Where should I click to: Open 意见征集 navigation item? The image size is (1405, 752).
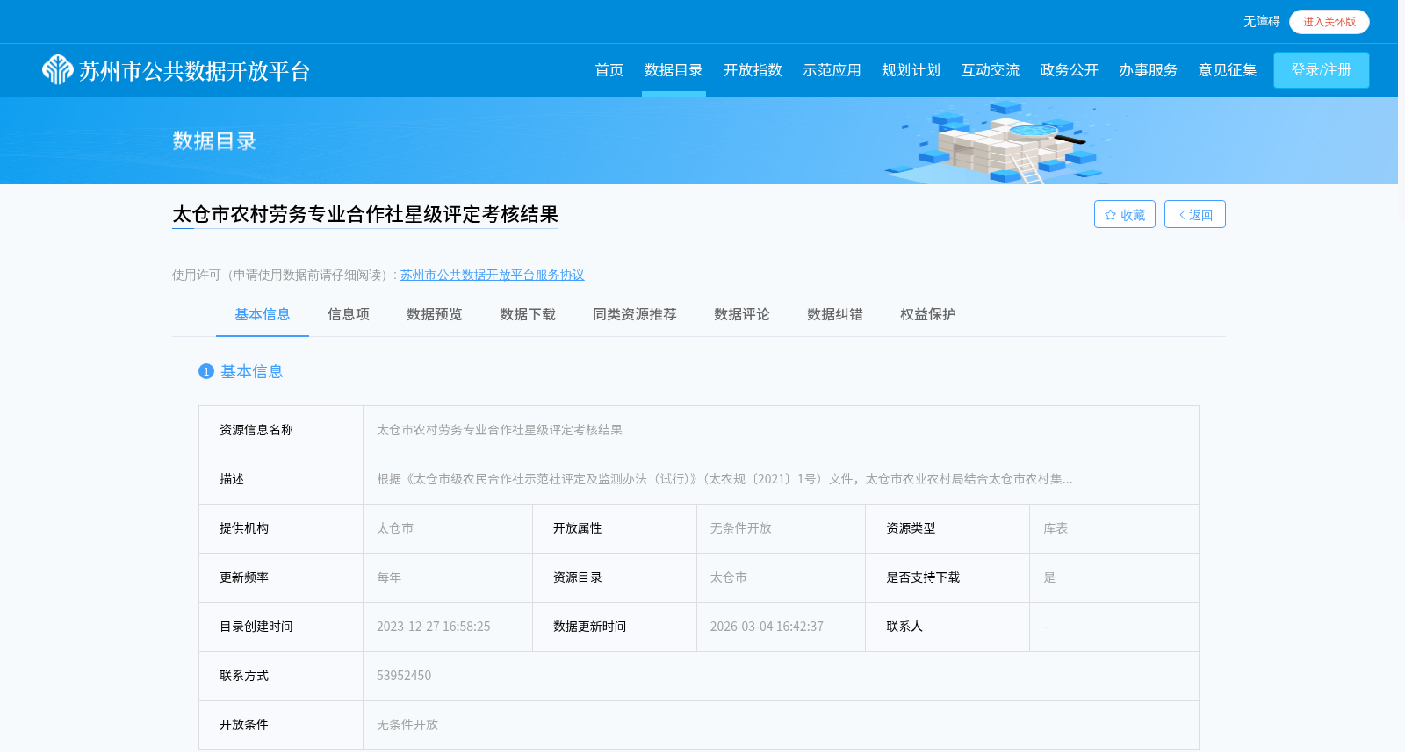[x=1227, y=70]
